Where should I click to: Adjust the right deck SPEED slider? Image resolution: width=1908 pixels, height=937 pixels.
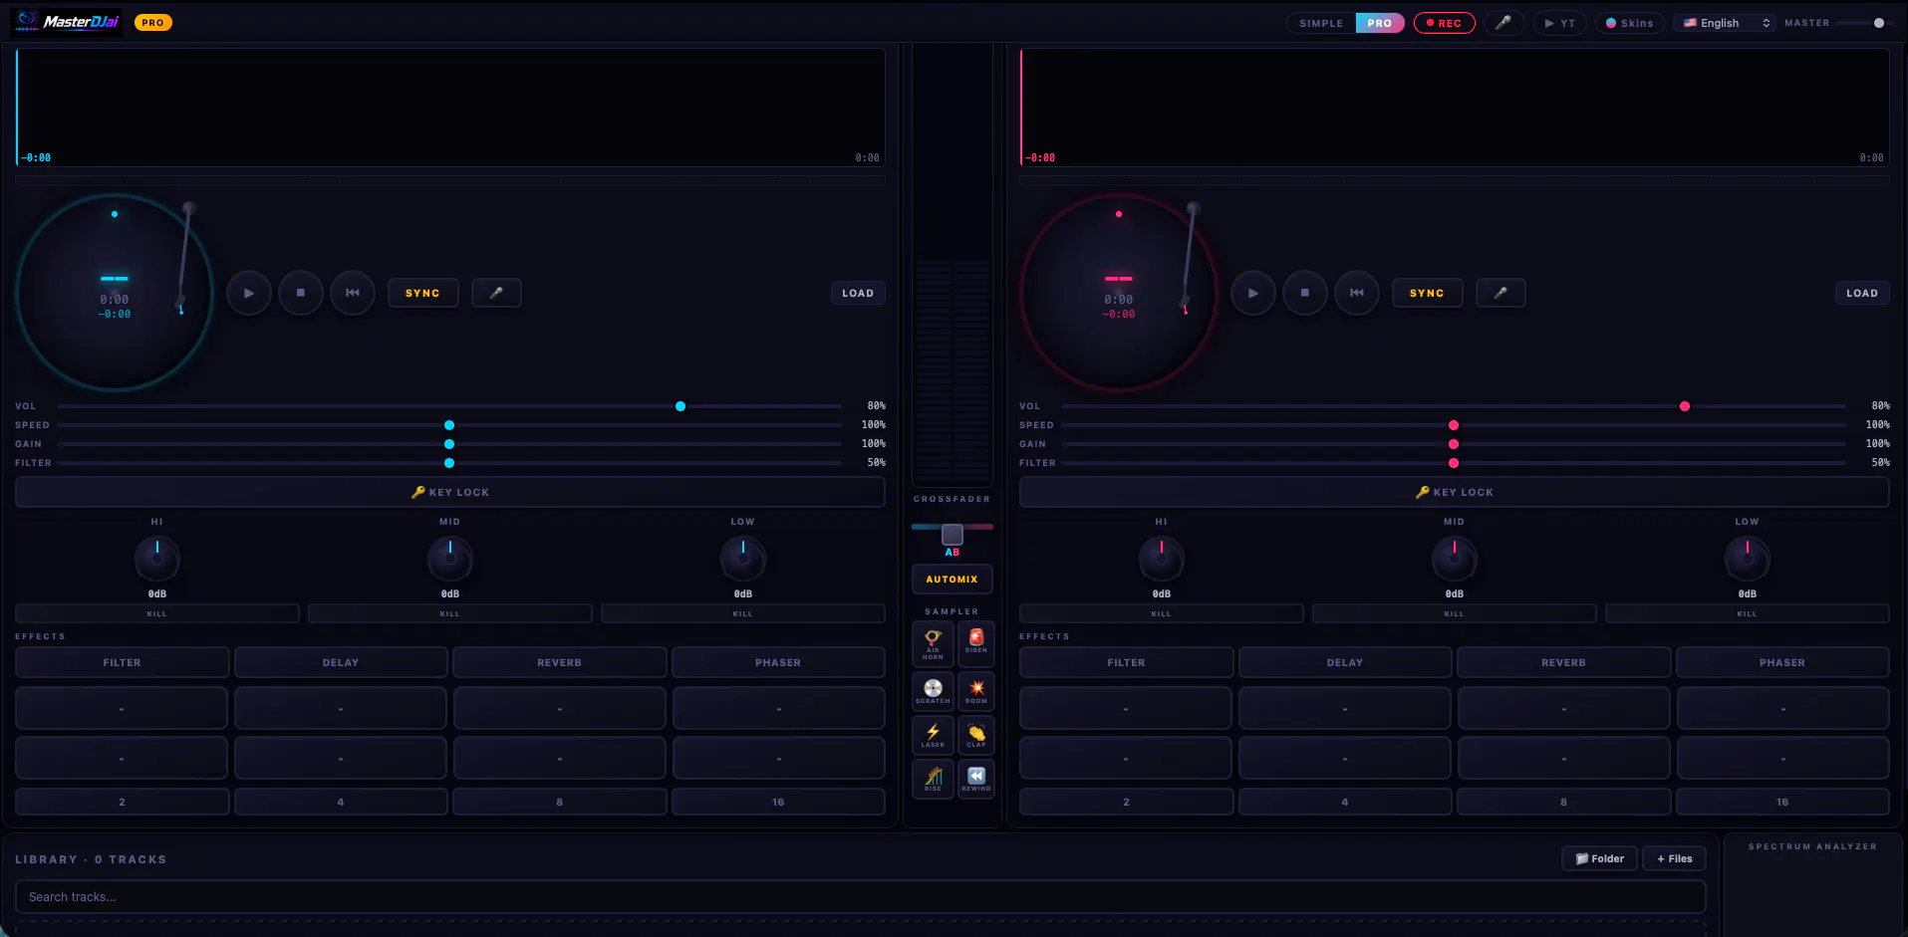coord(1454,425)
